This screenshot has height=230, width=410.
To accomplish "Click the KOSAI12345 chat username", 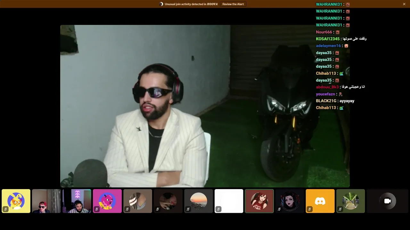I will tap(328, 39).
